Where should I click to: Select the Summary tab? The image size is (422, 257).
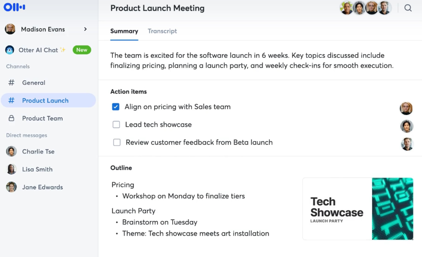tap(124, 31)
